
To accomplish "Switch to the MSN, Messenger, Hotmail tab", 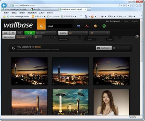I will click(x=16, y=9).
